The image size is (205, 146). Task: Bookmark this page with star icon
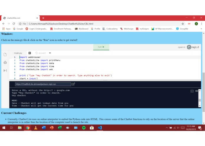183,24
